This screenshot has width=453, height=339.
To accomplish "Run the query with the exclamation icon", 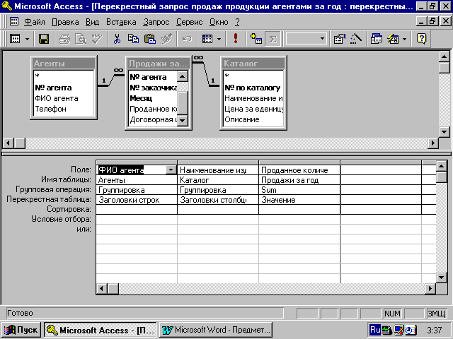I will point(236,39).
